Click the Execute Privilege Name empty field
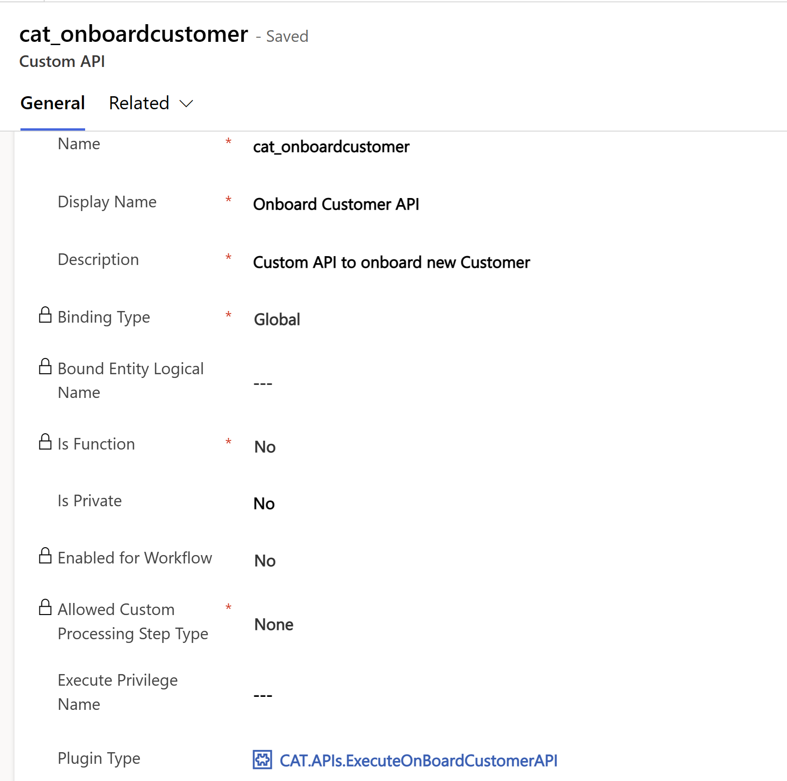 point(263,696)
